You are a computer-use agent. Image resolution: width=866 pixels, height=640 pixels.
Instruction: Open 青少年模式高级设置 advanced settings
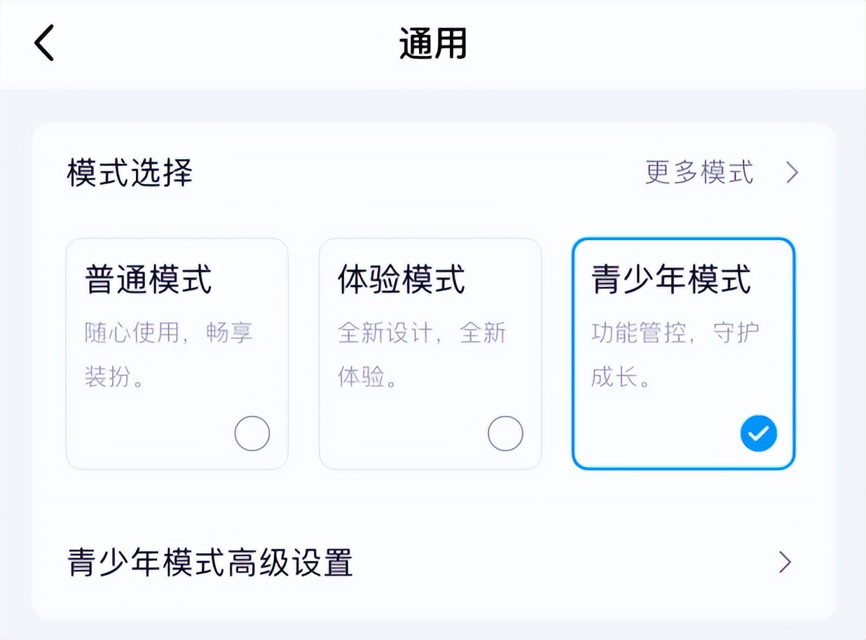point(210,561)
